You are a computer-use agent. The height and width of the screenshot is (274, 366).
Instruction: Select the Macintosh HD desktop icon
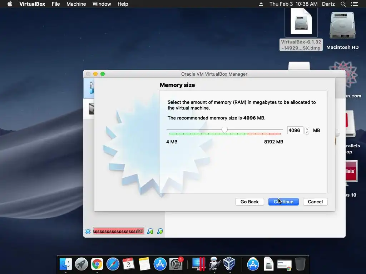coord(342,30)
